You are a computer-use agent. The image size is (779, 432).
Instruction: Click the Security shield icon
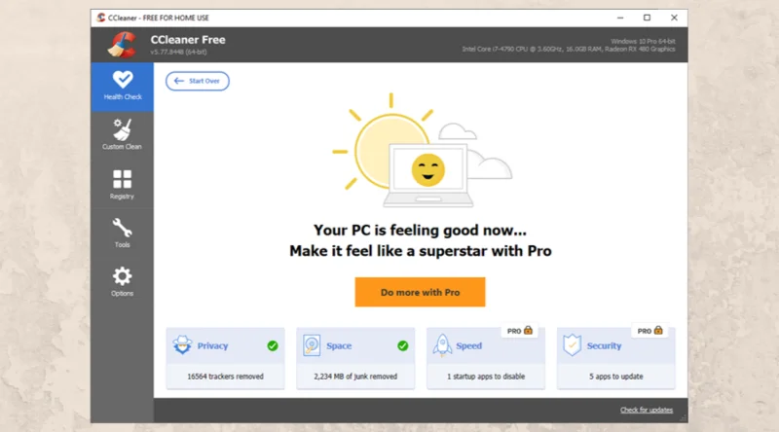pos(573,344)
